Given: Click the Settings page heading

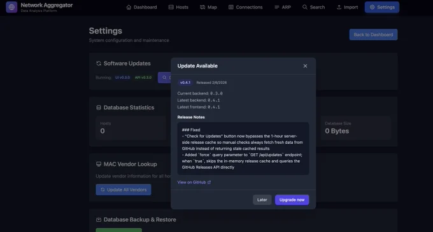Looking at the screenshot, I should [106, 31].
